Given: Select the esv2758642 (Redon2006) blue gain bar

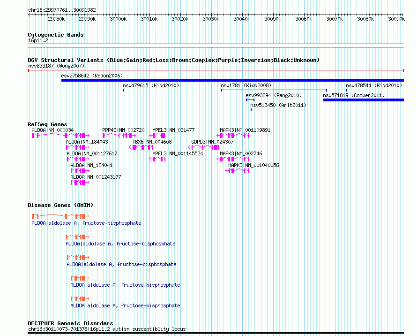Looking at the screenshot, I should coord(232,80).
